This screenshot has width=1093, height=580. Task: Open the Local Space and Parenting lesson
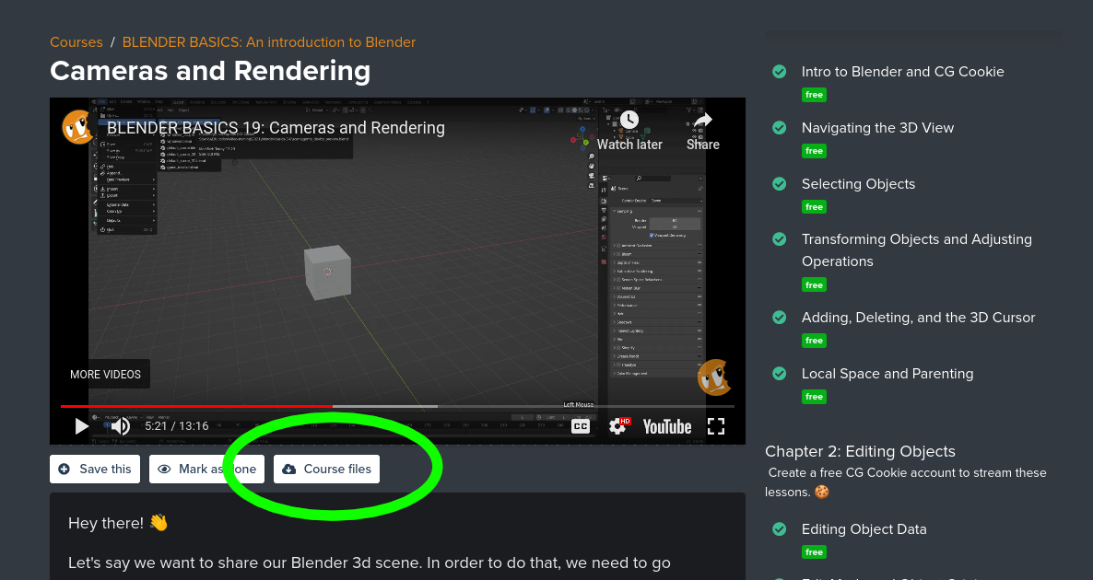(x=887, y=374)
